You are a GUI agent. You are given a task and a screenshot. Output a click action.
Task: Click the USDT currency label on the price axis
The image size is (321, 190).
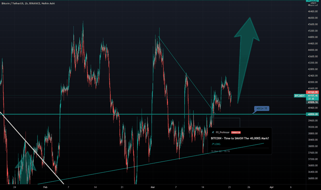pyautogui.click(x=313, y=3)
